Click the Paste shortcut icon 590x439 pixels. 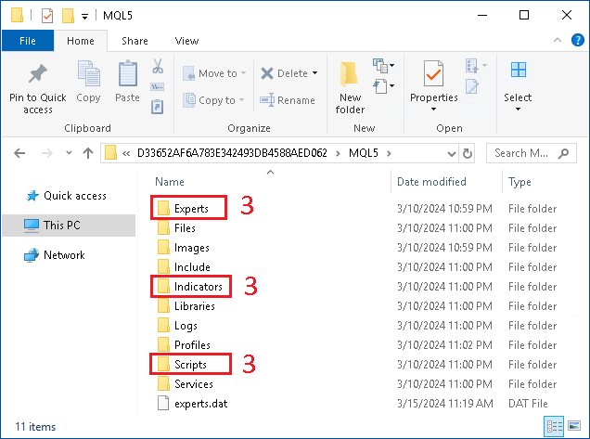tap(158, 107)
